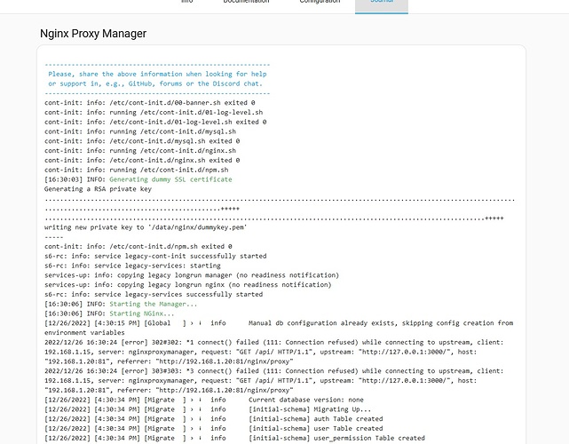Click the 'mysql.sh exited 0' log line
Image resolution: width=569 pixels, height=444 pixels.
(x=142, y=141)
